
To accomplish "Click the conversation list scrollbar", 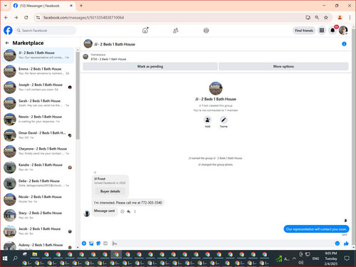I will 78,95.
